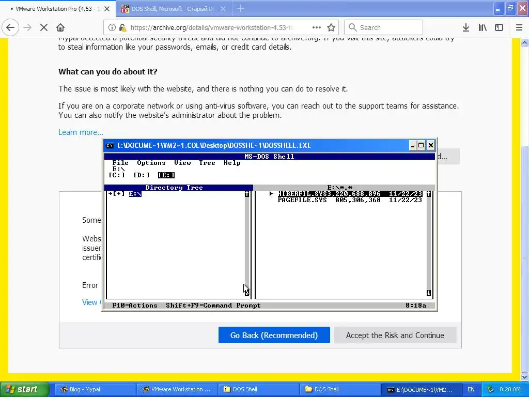Open the Learn more... link

click(x=81, y=132)
